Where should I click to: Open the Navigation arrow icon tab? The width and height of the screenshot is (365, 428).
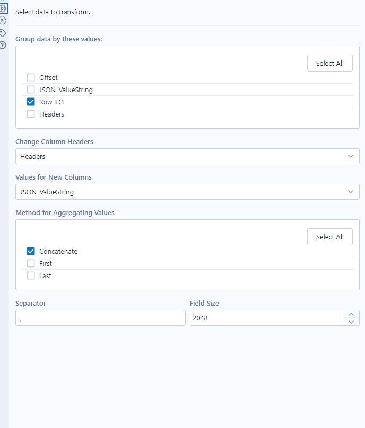click(3, 21)
